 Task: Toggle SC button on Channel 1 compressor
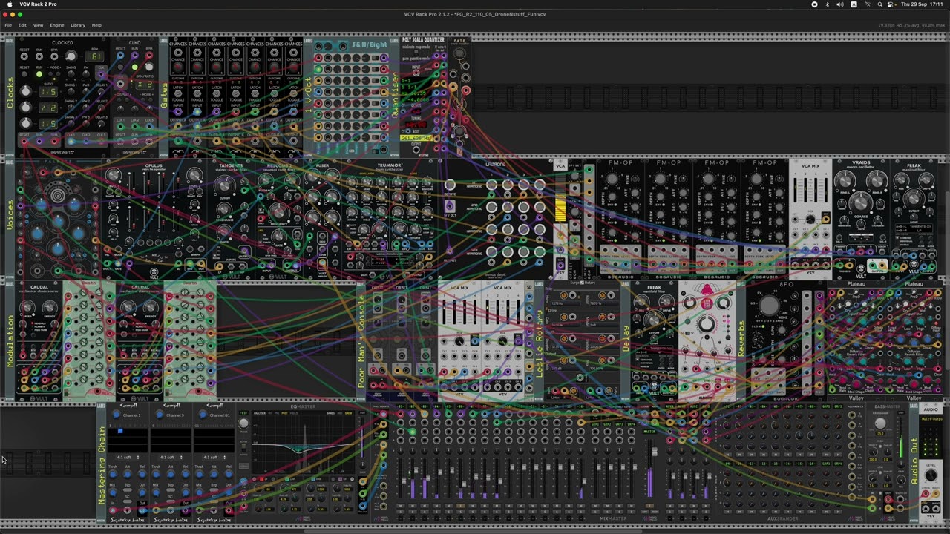pos(128,501)
